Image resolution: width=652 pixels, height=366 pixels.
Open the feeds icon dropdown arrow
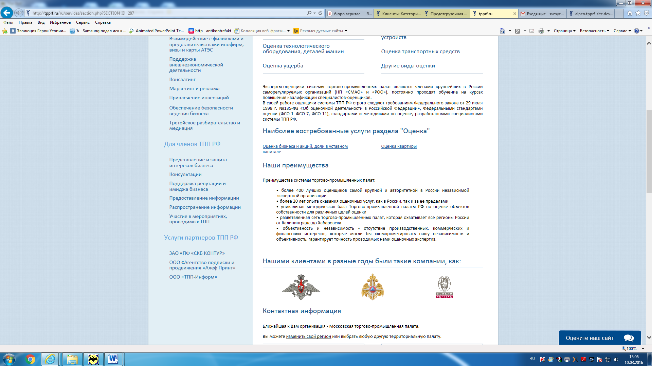pyautogui.click(x=525, y=31)
